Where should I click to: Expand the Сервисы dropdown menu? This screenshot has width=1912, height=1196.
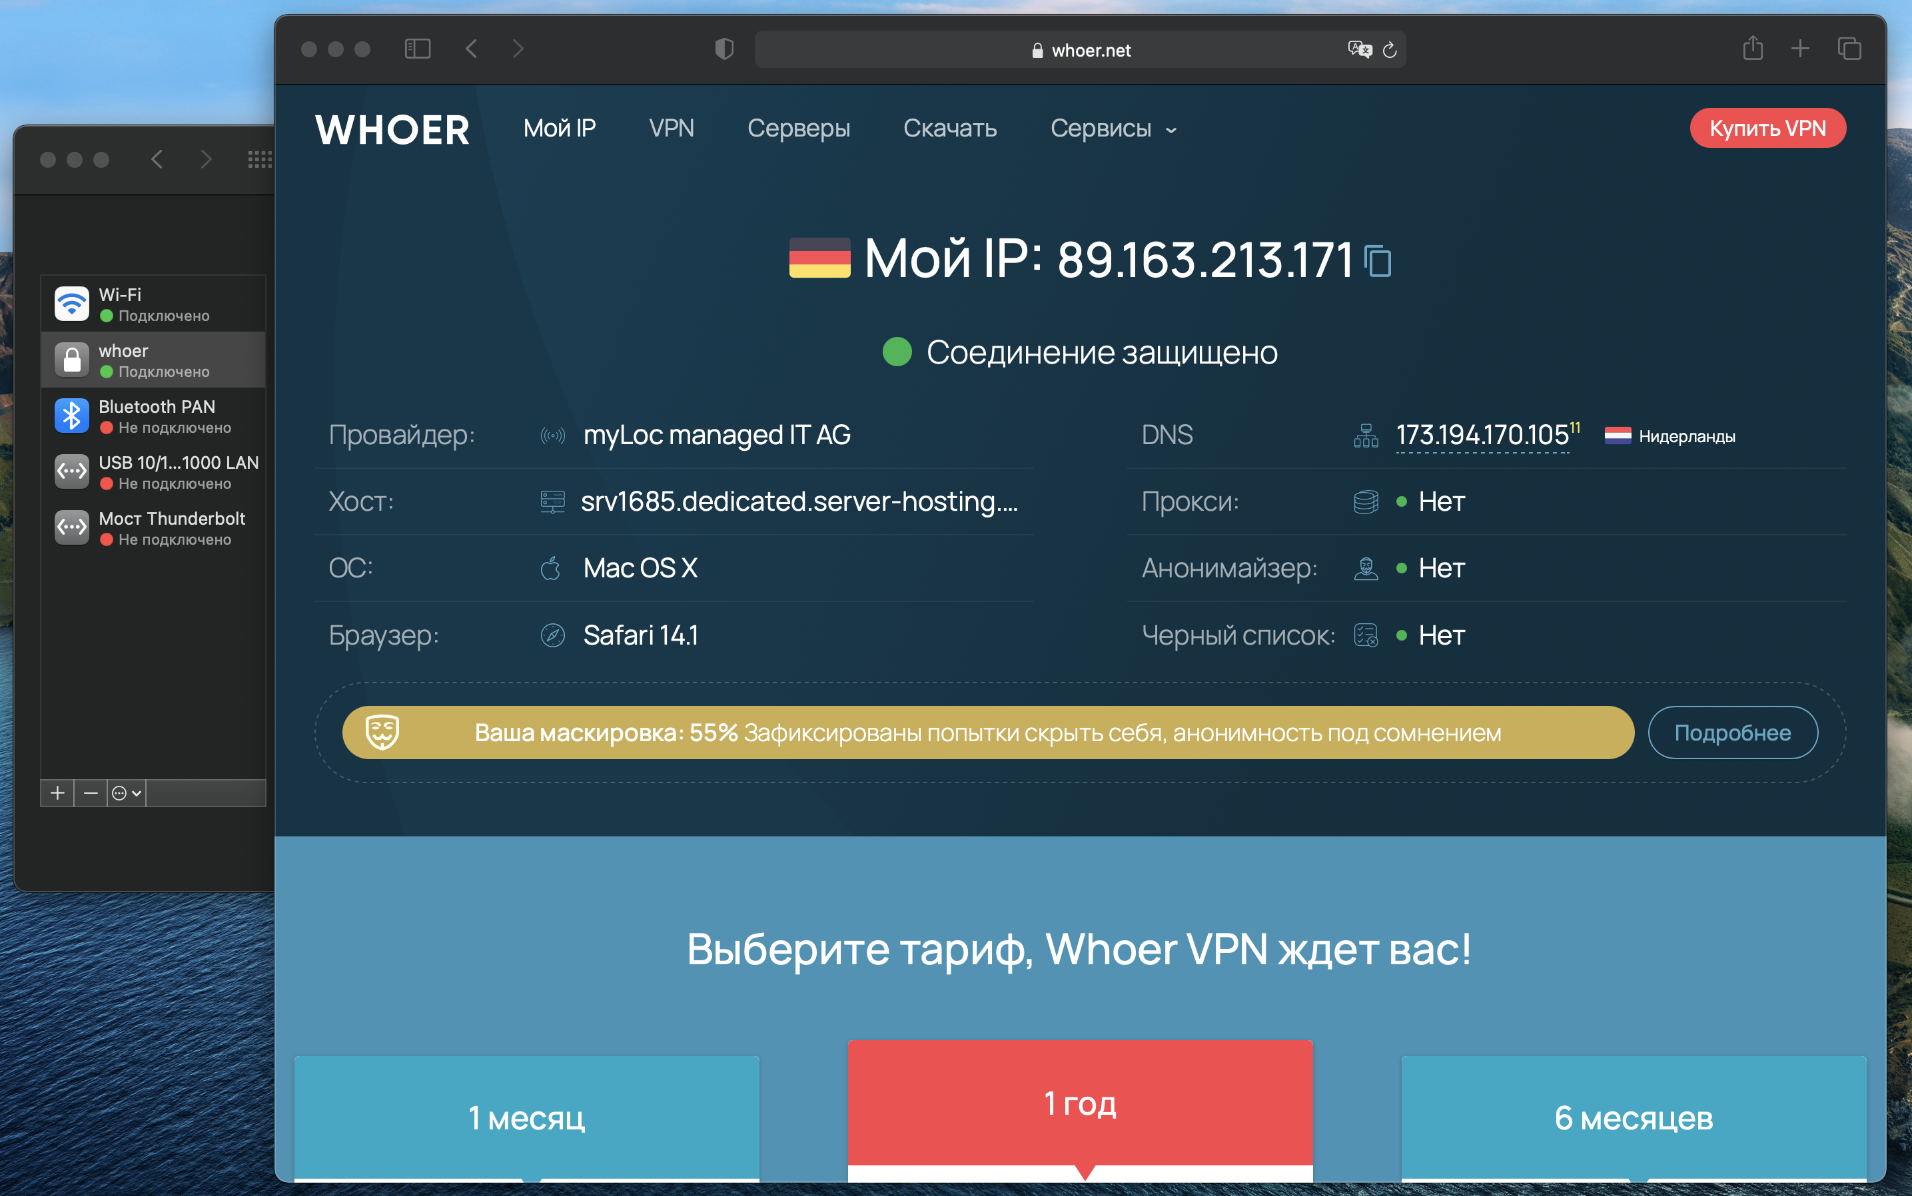tap(1113, 128)
